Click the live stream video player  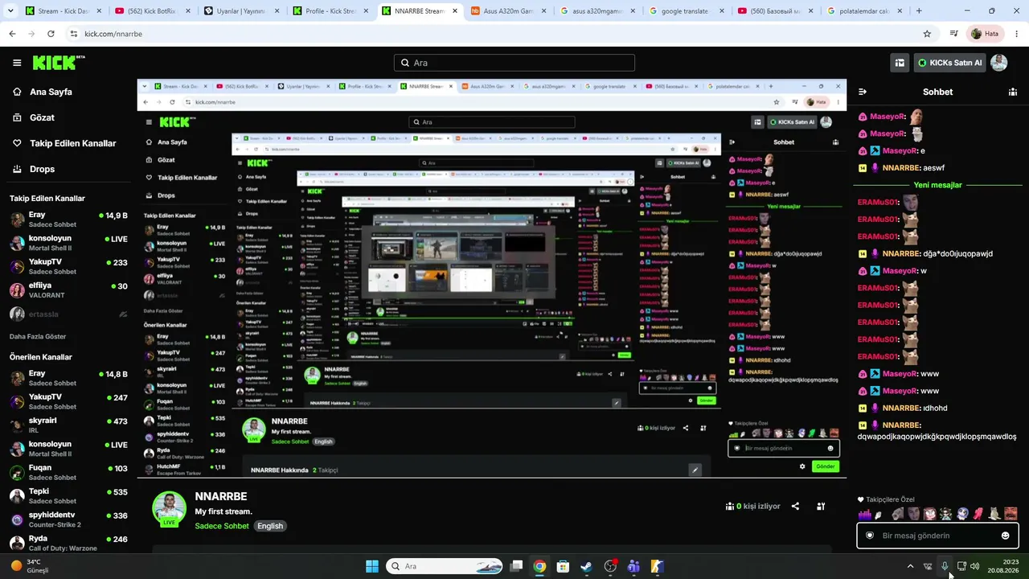(492, 278)
